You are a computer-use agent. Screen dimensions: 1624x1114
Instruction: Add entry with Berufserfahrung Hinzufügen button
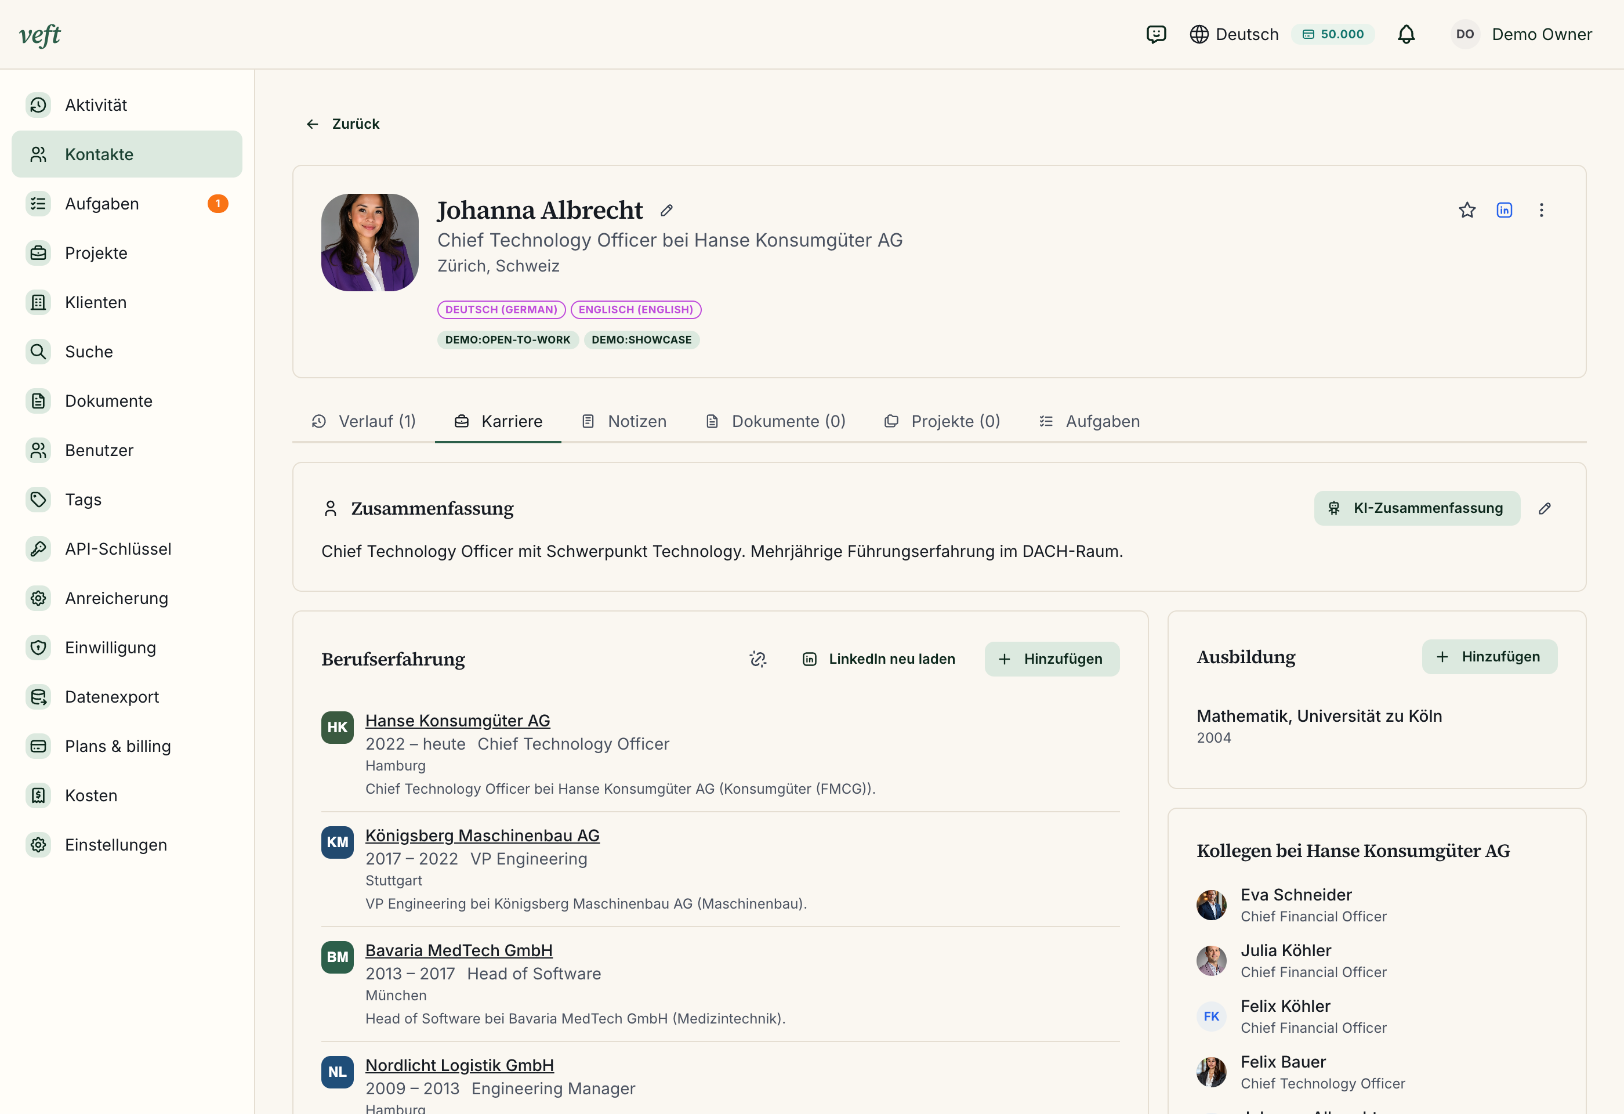[1052, 659]
